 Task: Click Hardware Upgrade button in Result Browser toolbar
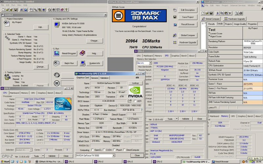click(x=235, y=19)
